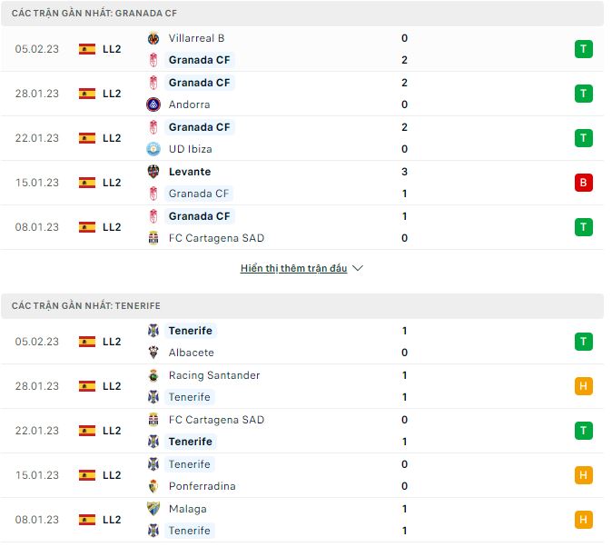Viewport: 612px width, 547px height.
Task: Click the Ponferradina club crest
Action: pyautogui.click(x=153, y=486)
